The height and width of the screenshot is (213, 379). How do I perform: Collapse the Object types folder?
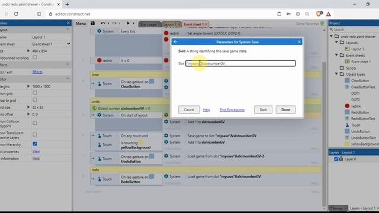[x=336, y=74]
